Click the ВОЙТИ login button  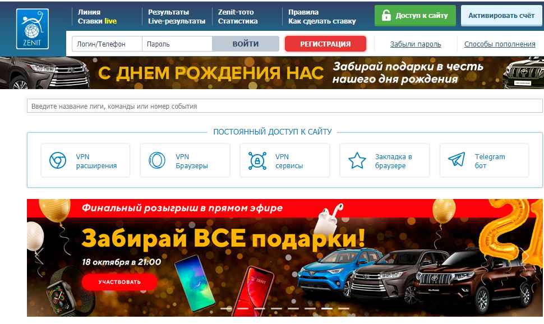click(x=246, y=44)
